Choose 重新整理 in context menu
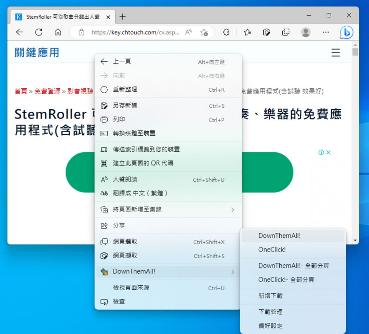 (x=168, y=90)
